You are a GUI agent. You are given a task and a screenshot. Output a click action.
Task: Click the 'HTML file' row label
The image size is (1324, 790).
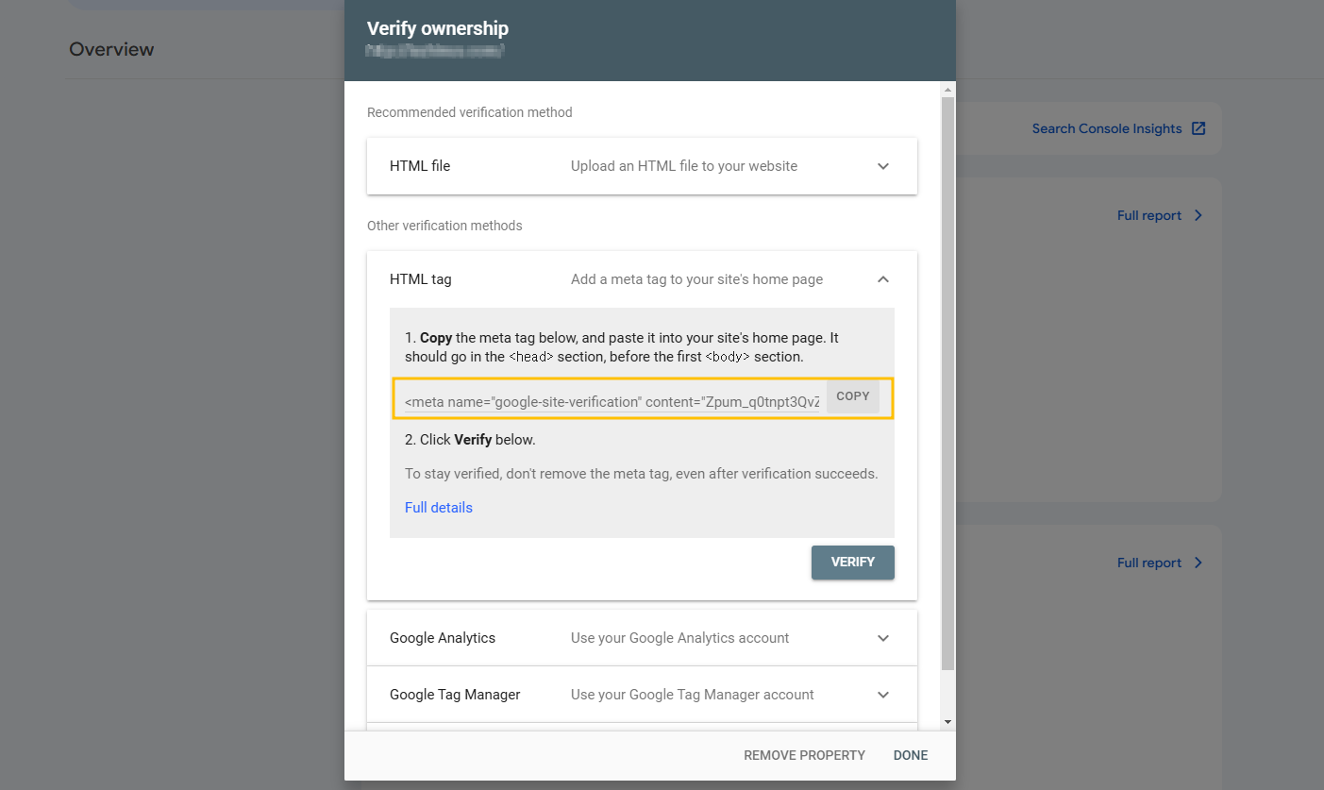420,166
